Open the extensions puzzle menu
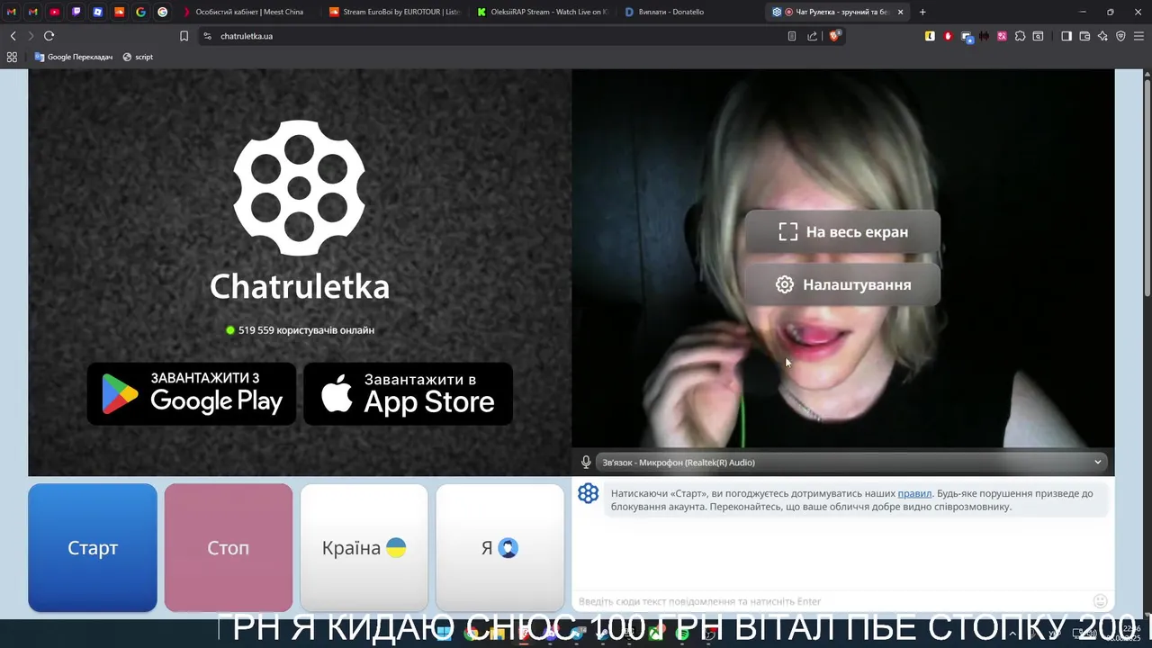1152x648 pixels. coord(1020,36)
